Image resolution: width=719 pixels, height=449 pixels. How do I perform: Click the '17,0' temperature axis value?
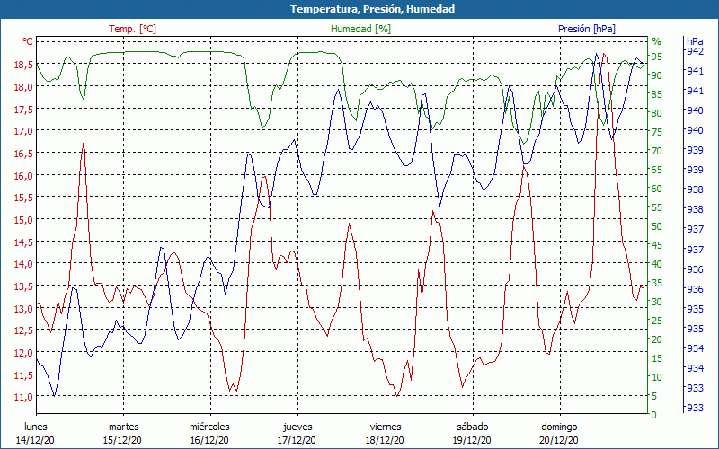coord(24,131)
